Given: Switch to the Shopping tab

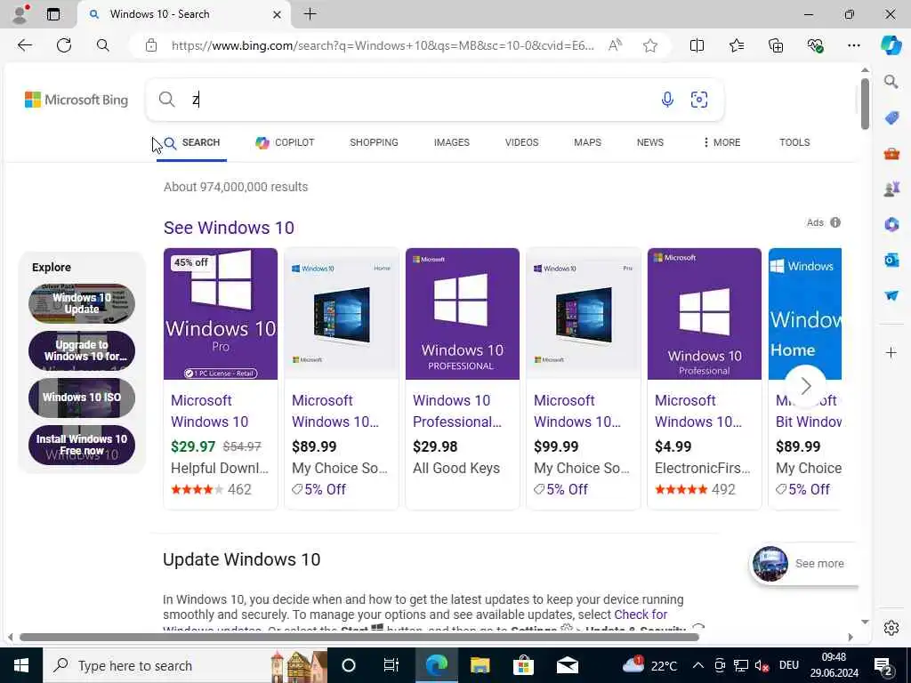Looking at the screenshot, I should pyautogui.click(x=374, y=142).
